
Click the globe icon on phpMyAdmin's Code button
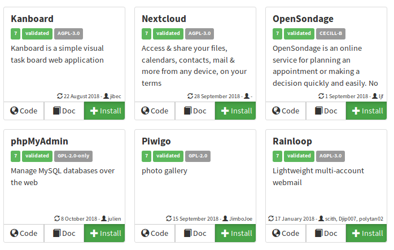pyautogui.click(x=14, y=233)
